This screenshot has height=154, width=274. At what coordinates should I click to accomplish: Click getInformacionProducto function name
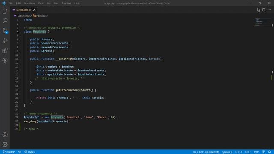coord(73,90)
